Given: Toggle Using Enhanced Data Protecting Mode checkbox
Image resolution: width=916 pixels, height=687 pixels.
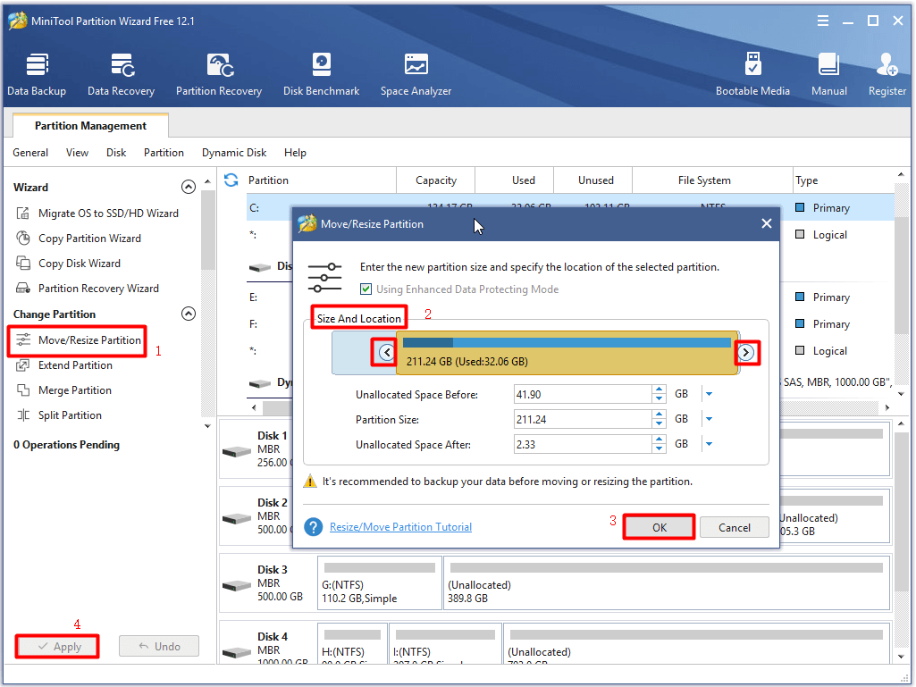Looking at the screenshot, I should (x=366, y=289).
